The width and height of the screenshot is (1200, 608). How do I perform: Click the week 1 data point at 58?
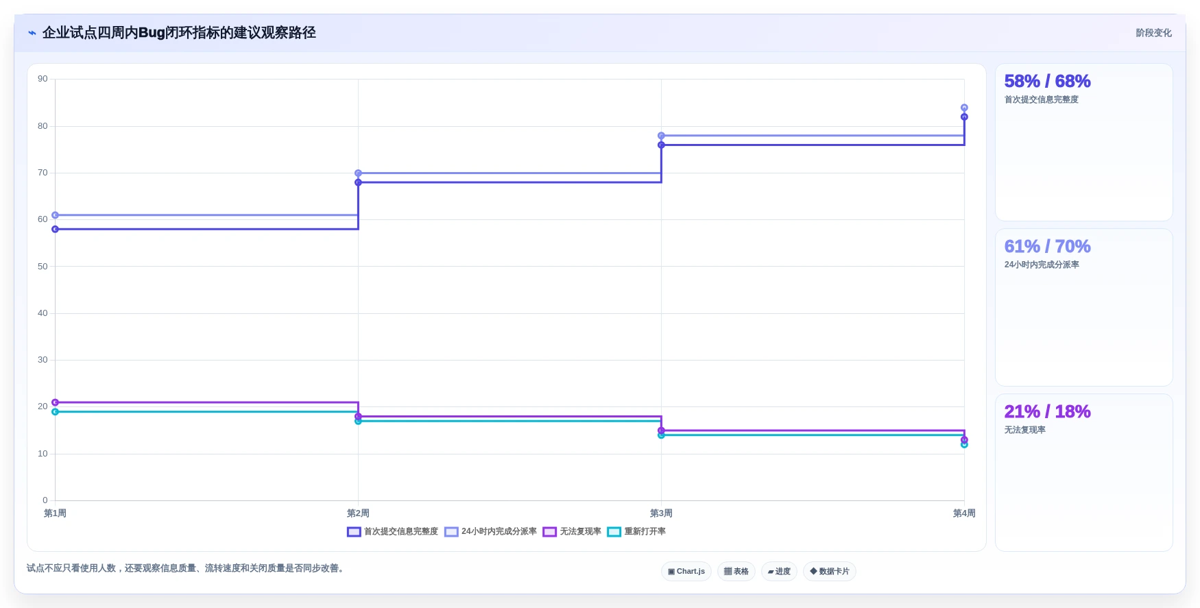click(55, 229)
